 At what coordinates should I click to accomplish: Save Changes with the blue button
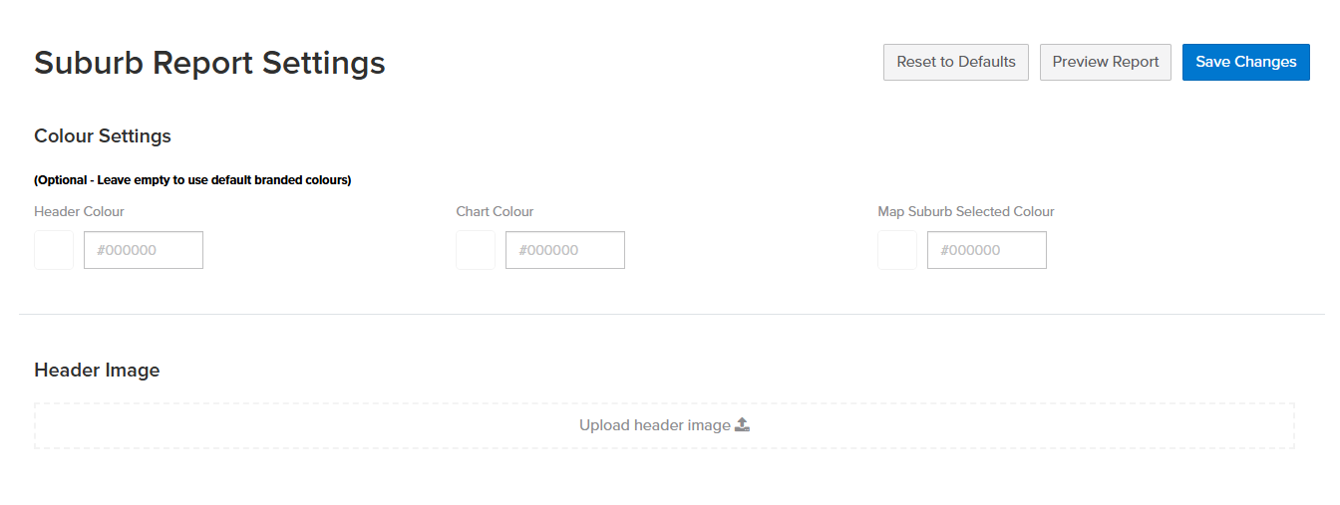[x=1246, y=62]
